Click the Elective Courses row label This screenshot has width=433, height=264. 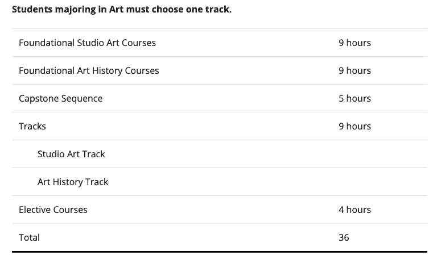point(53,209)
